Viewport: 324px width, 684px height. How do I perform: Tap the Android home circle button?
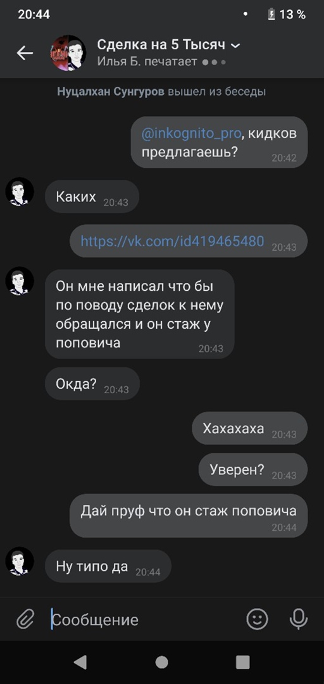point(162,662)
